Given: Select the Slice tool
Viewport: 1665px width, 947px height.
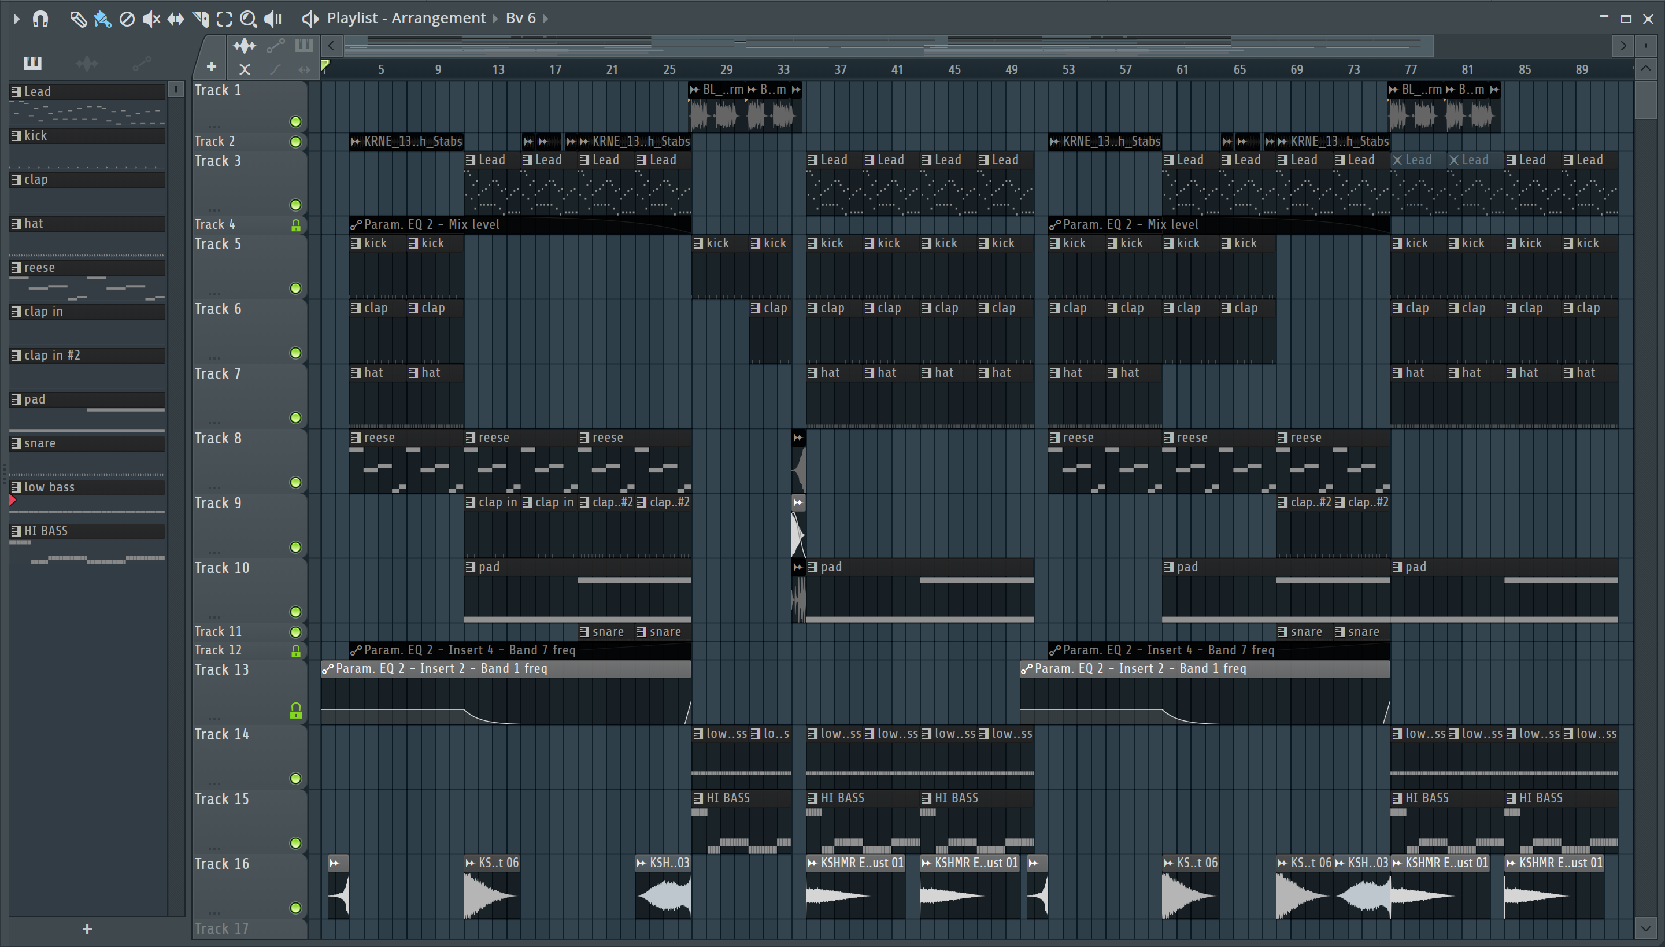Looking at the screenshot, I should coord(200,19).
